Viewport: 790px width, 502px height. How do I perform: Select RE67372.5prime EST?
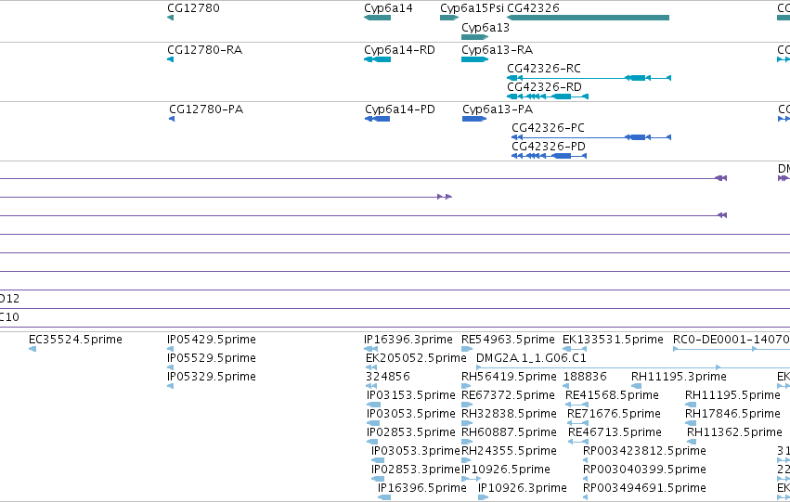[x=467, y=405]
